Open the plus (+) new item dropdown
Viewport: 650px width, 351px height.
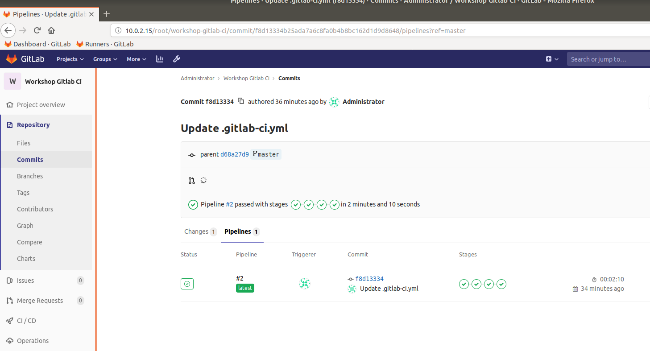[551, 58]
